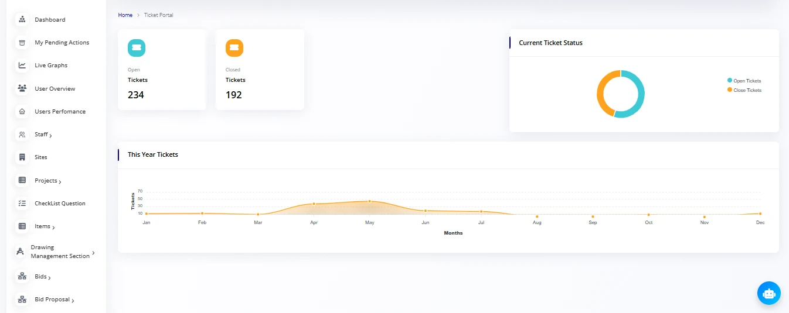This screenshot has width=789, height=313.
Task: Open the Sites building icon
Action: [x=22, y=157]
